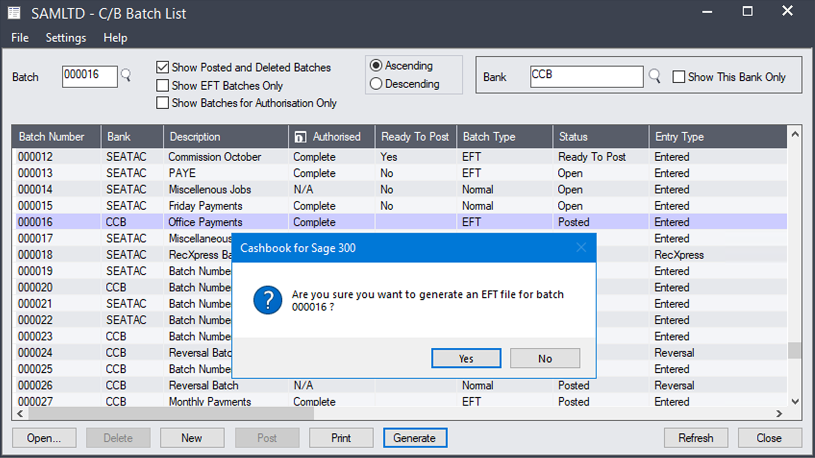Click the Bank finder magnifier icon

coord(654,76)
